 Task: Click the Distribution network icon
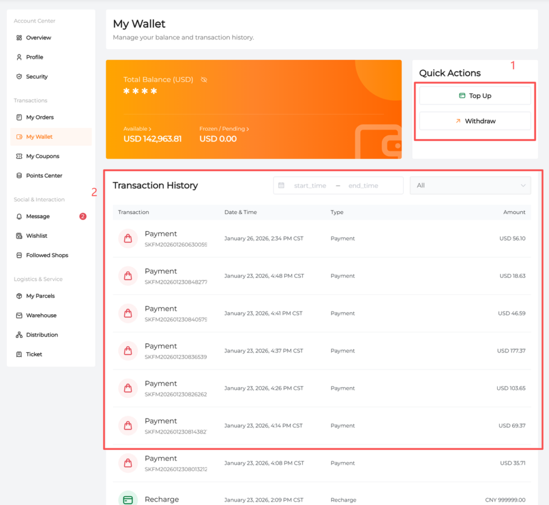(19, 335)
